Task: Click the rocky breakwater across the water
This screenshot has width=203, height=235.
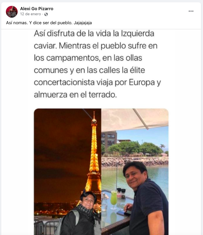Action: click(x=135, y=162)
